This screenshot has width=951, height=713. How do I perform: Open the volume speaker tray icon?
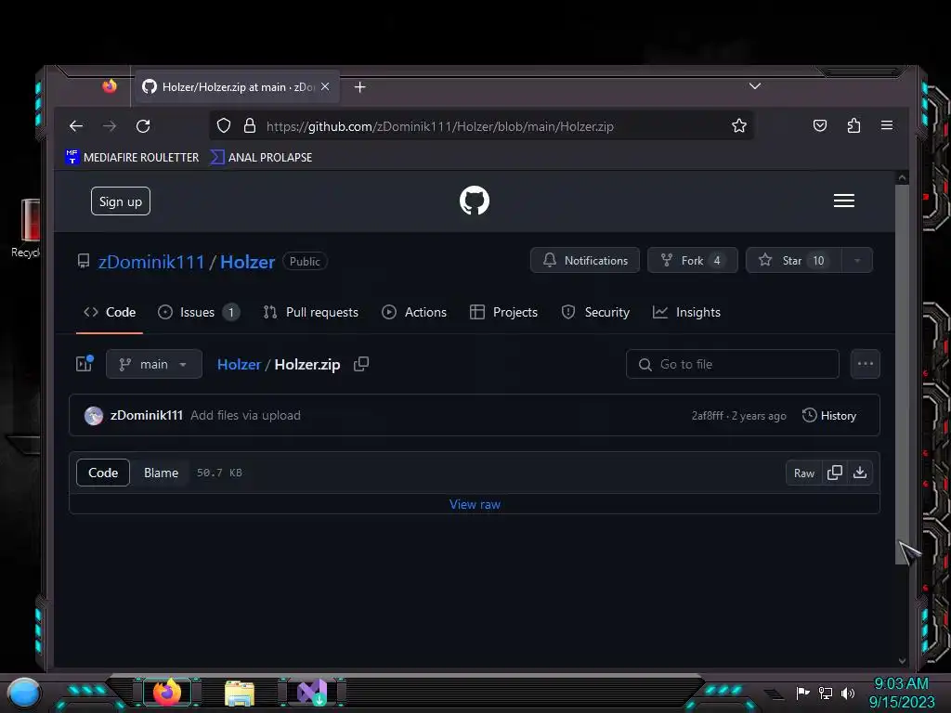click(x=848, y=693)
